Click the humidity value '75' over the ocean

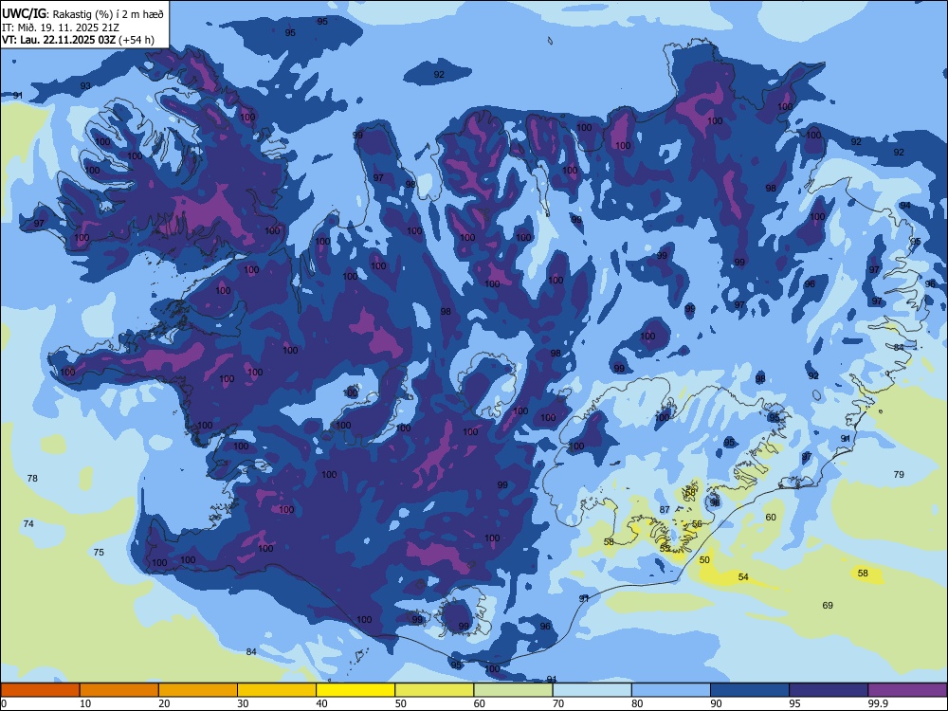[100, 552]
